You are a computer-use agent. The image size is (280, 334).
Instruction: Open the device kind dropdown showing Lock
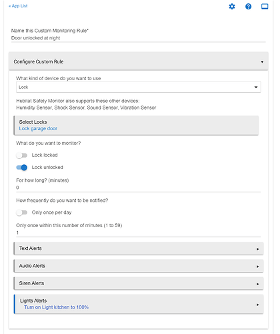[138, 88]
